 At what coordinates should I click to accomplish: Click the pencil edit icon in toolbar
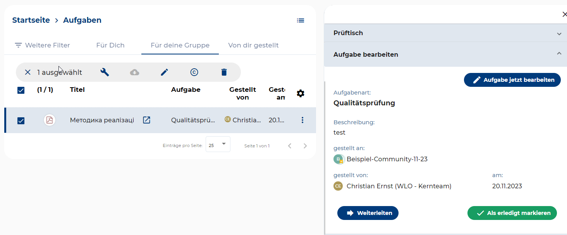[x=165, y=72]
